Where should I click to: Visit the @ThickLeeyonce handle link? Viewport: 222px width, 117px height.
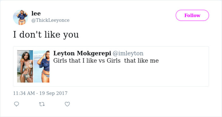pyautogui.click(x=50, y=20)
